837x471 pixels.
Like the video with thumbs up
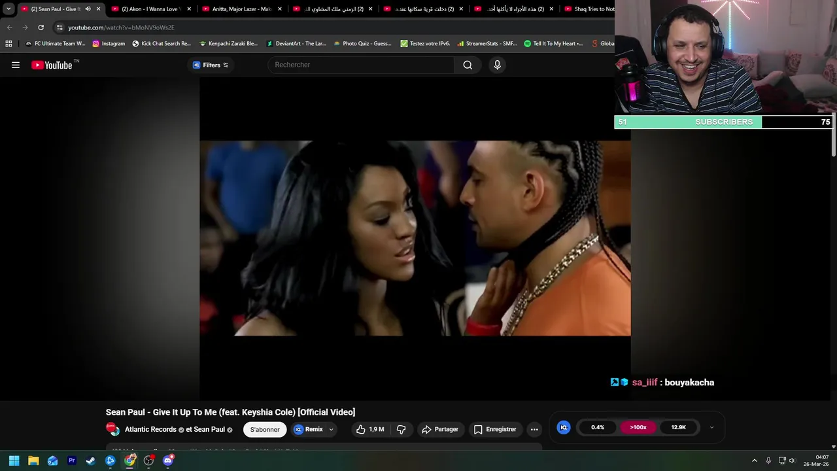[369, 429]
